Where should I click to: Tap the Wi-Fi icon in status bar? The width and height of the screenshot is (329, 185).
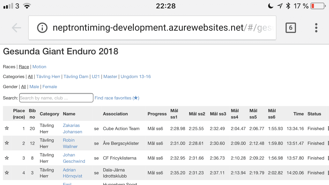tap(27, 6)
